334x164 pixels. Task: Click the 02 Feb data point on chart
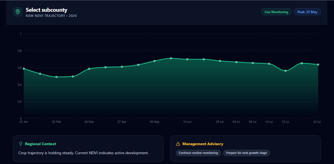click(57, 77)
